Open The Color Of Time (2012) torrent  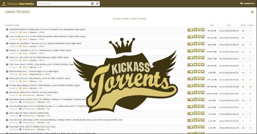click(29, 113)
